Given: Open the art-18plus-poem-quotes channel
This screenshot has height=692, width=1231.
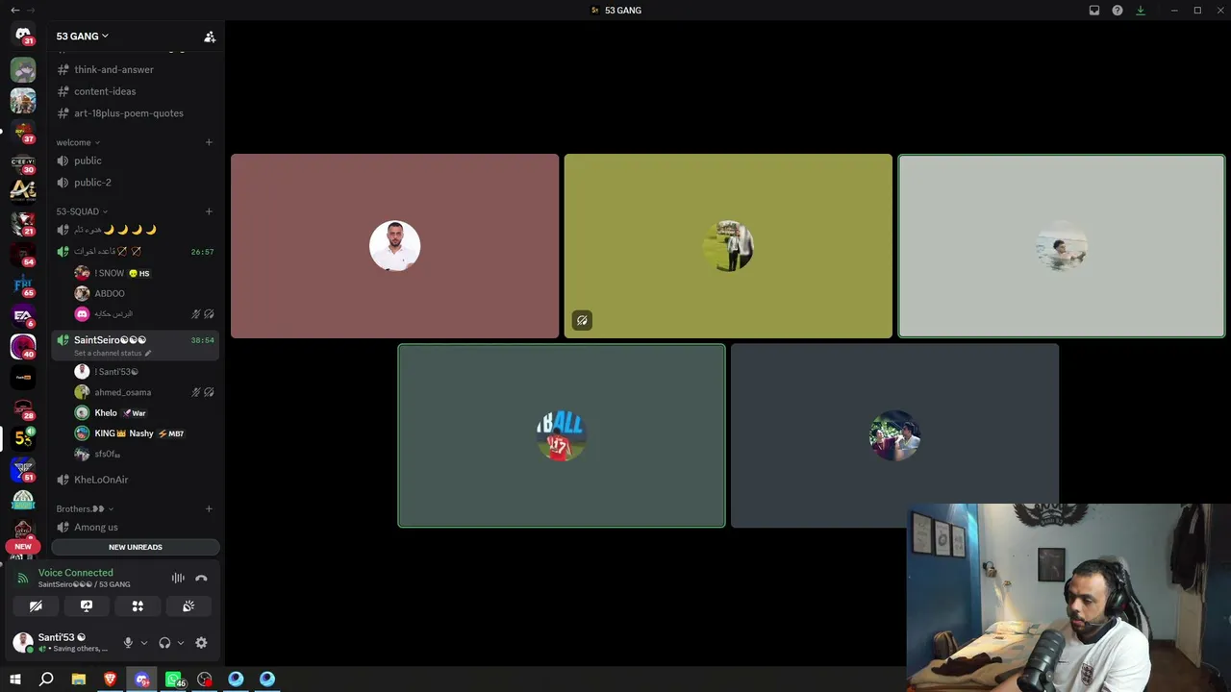Looking at the screenshot, I should click(x=135, y=113).
